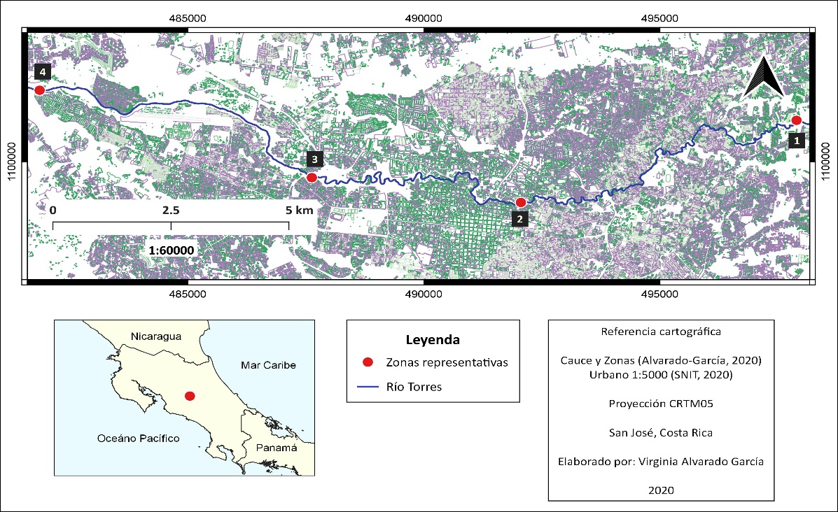Click the 1:60000 scale text
838x512 pixels.
click(171, 250)
